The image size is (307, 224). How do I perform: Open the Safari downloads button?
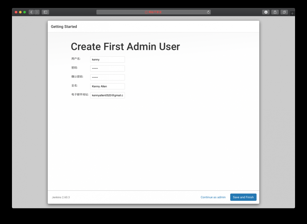coord(266,12)
